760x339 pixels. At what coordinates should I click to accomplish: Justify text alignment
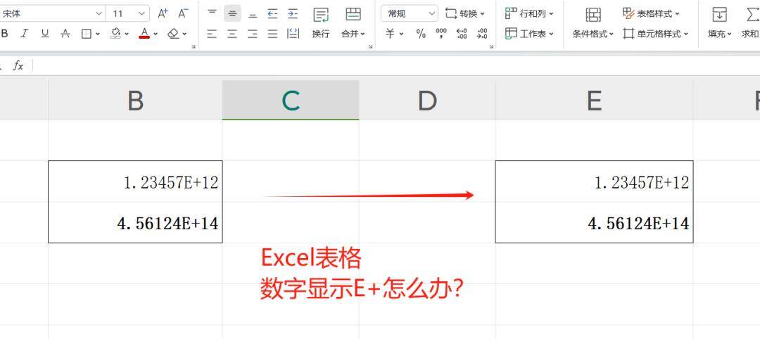tap(273, 34)
